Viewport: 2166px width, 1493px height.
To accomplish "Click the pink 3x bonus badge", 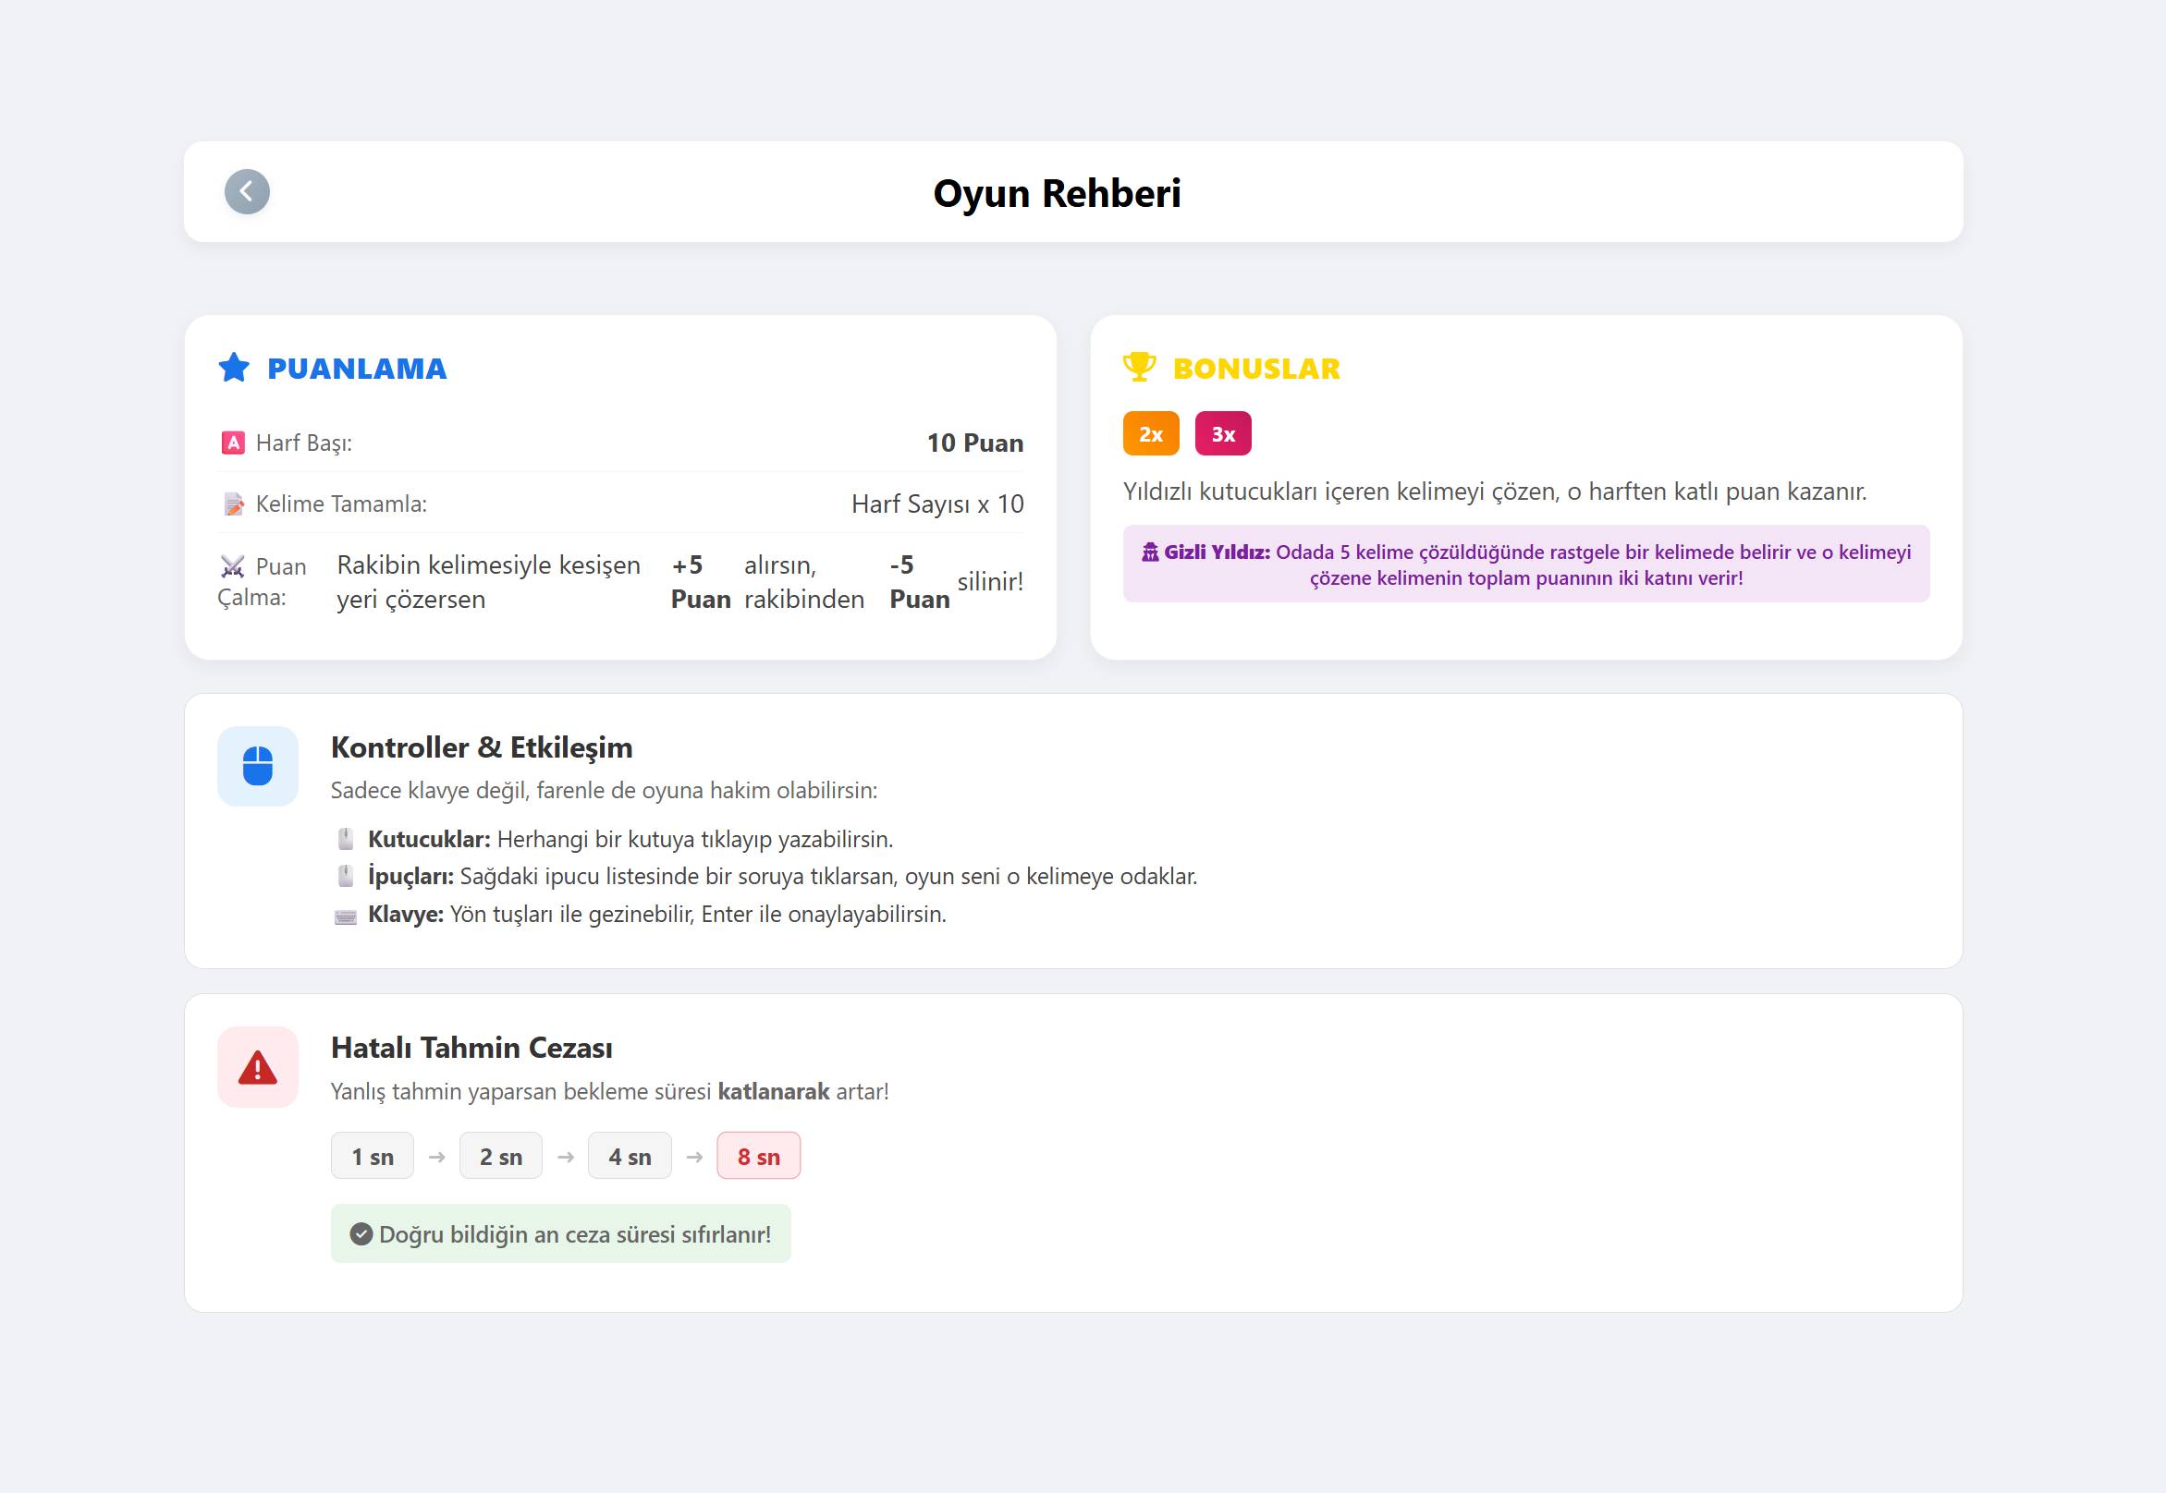I will [x=1222, y=434].
